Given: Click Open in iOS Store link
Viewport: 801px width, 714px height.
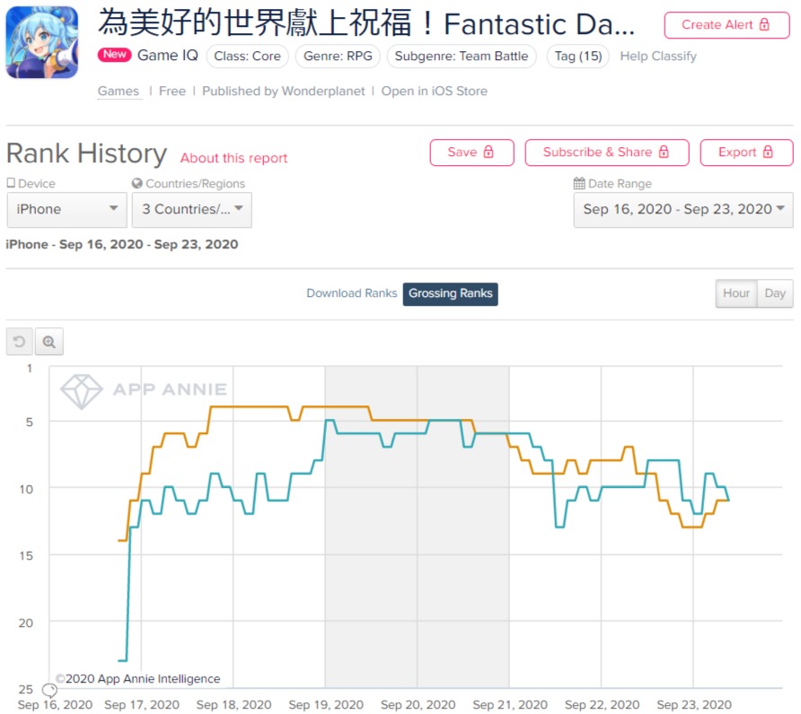Looking at the screenshot, I should coord(435,91).
